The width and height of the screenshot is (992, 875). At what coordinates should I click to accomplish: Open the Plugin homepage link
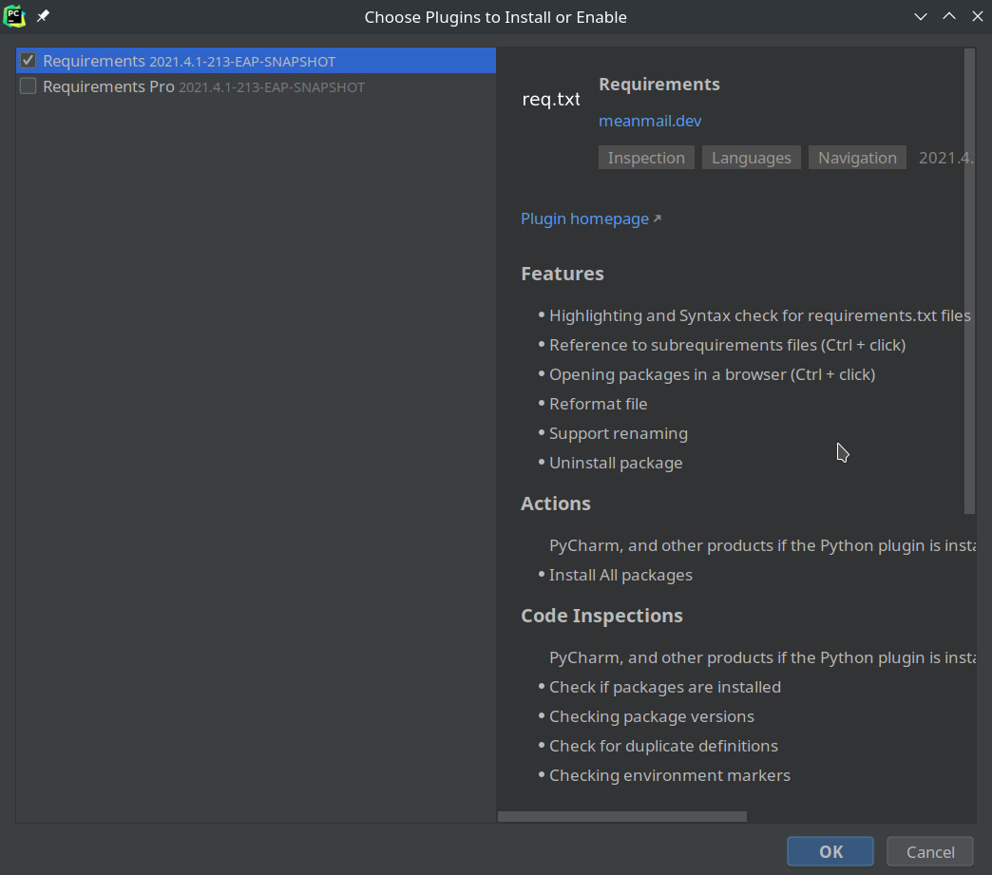[584, 219]
